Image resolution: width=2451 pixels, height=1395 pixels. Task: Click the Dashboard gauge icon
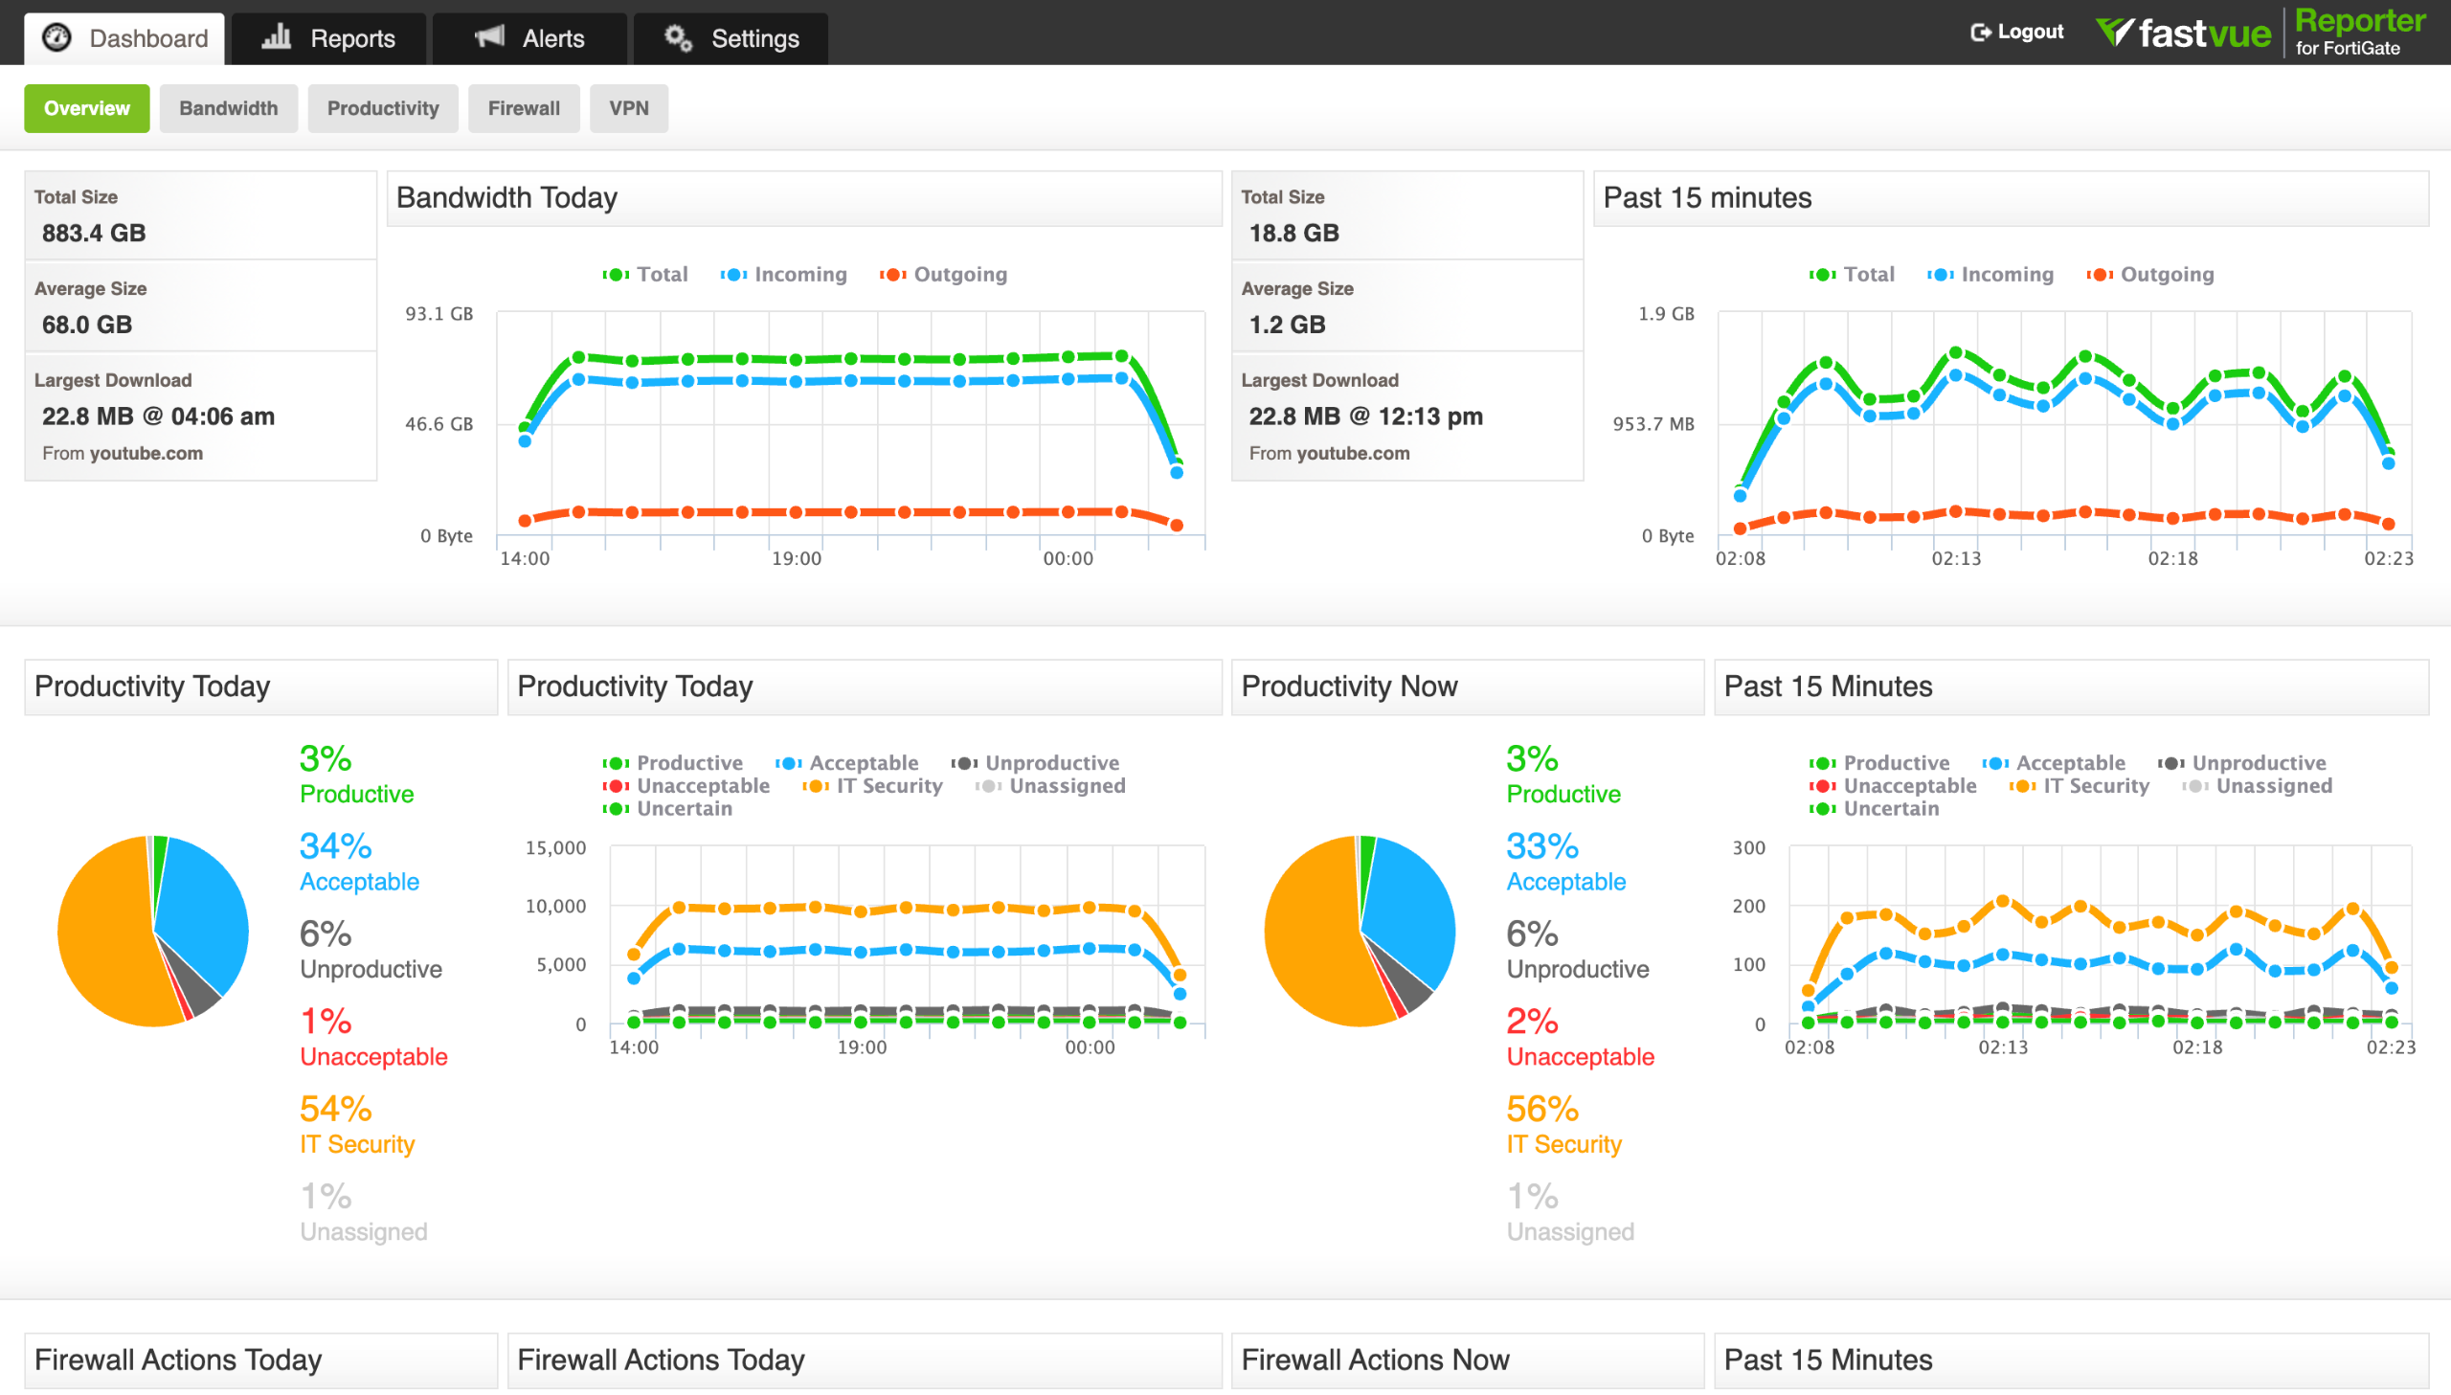point(57,37)
